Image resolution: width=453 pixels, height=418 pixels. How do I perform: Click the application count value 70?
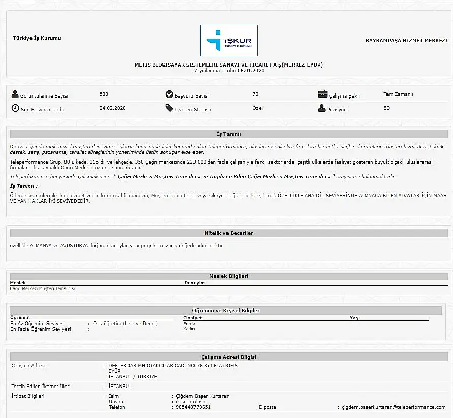coord(255,94)
